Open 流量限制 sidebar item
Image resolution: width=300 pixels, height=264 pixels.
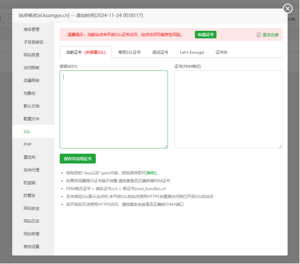click(33, 80)
